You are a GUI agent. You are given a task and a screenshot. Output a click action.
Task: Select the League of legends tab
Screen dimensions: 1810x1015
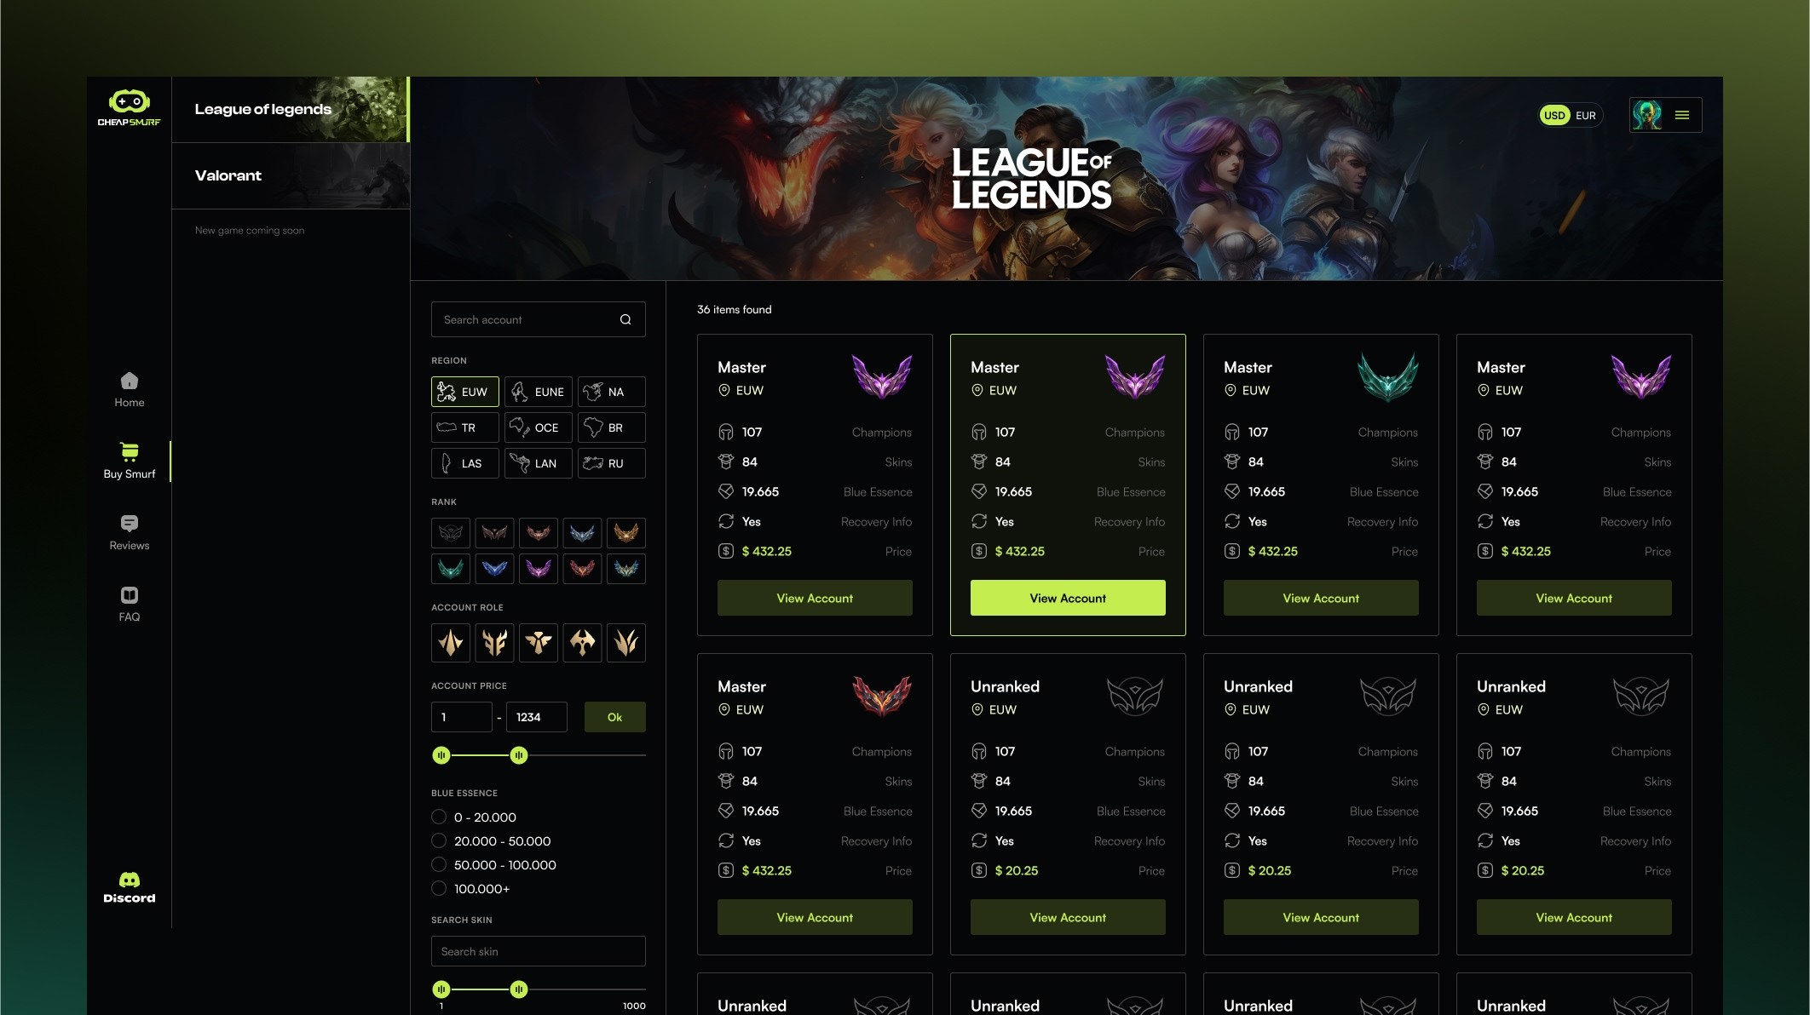[291, 109]
